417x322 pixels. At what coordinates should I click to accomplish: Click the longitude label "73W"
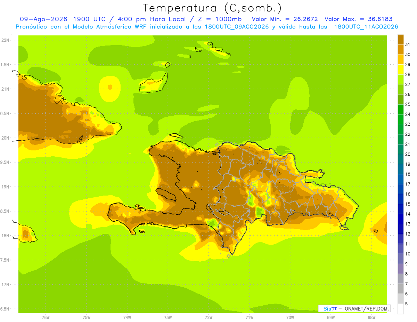(x=168, y=317)
